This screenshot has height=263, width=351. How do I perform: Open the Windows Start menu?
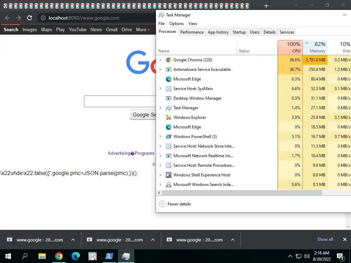click(x=8, y=256)
